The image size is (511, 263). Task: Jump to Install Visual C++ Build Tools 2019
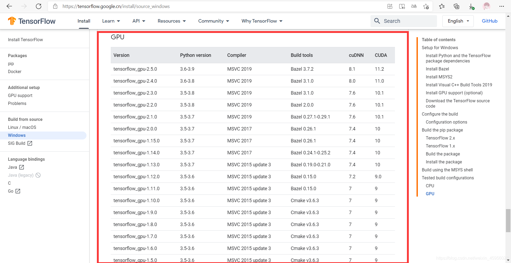(459, 85)
